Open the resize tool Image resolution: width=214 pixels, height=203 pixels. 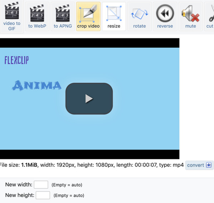pyautogui.click(x=114, y=16)
